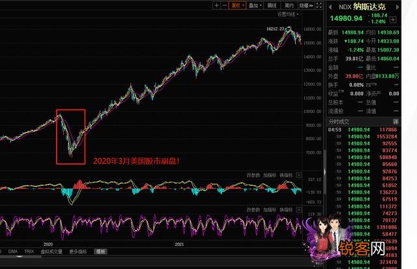The height and width of the screenshot is (269, 417).
Task: Close the MACD indicator panel
Action: tap(298, 175)
